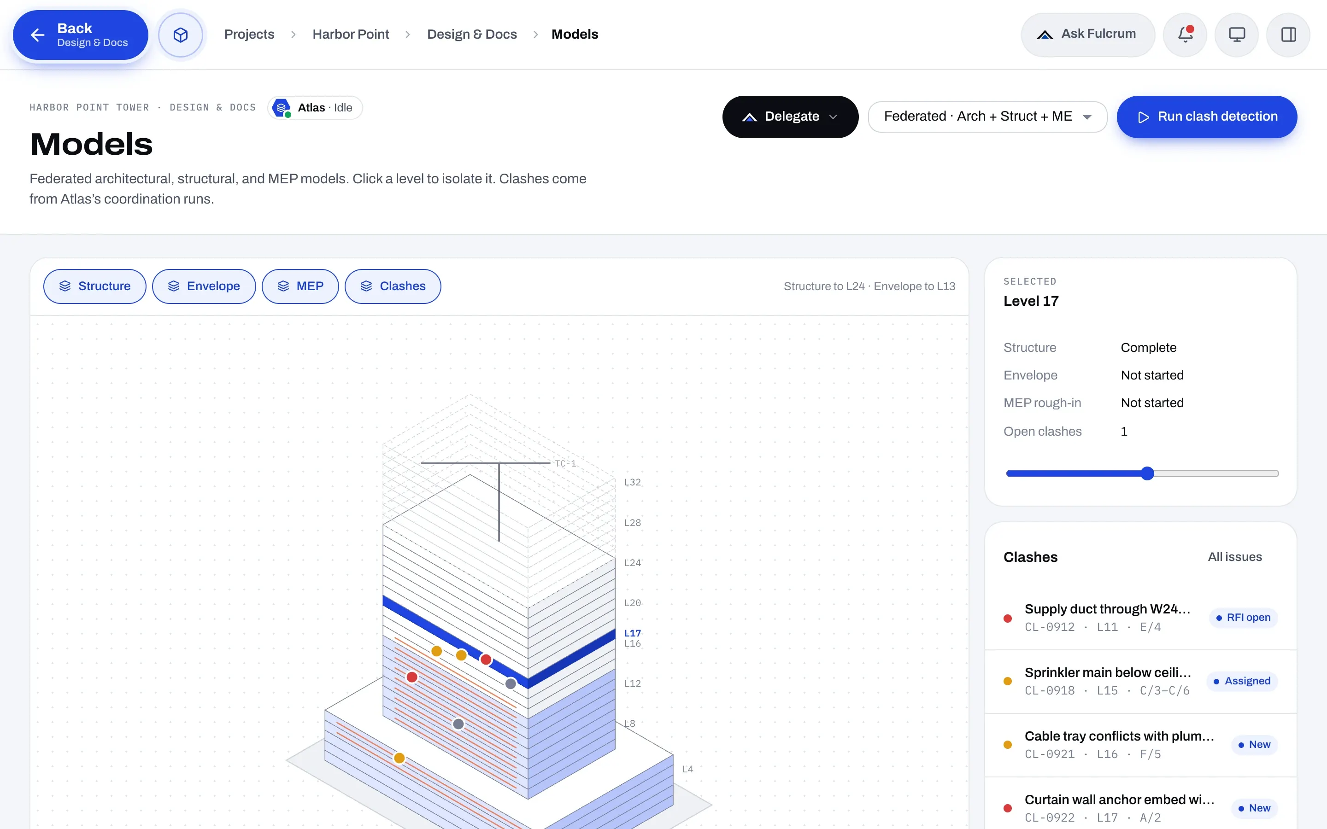This screenshot has width=1327, height=829.
Task: Open the Delegate dropdown
Action: pos(790,117)
